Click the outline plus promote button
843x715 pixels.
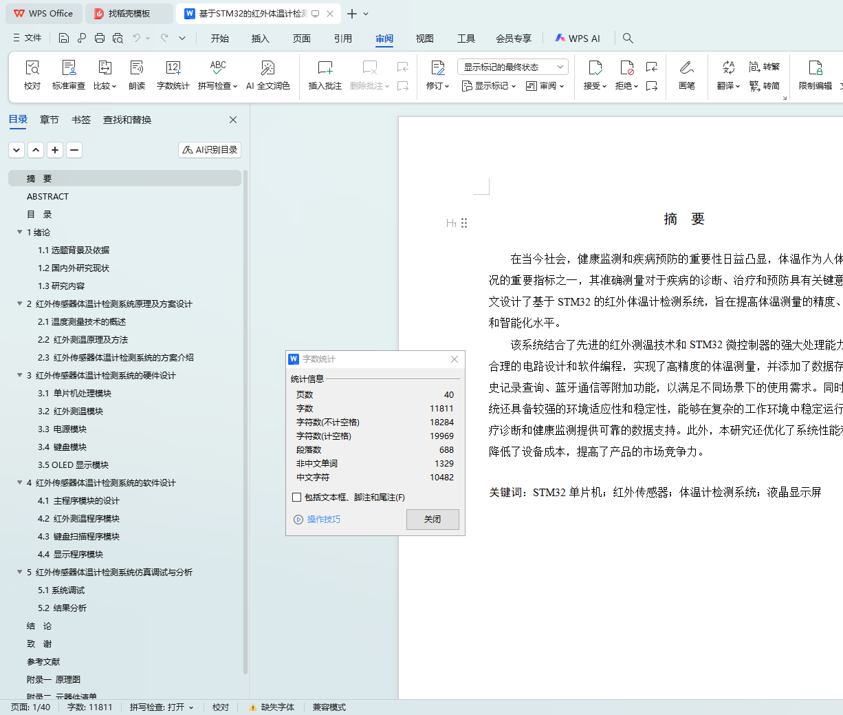[x=55, y=150]
